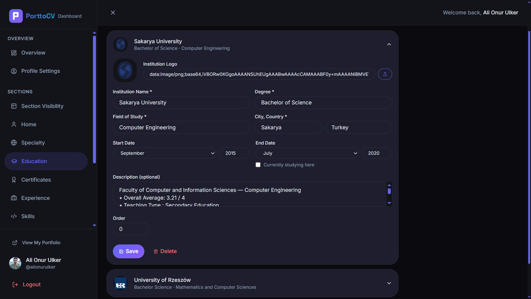Click Ali Onur Ulker avatar photo
531x299 pixels.
pos(15,263)
